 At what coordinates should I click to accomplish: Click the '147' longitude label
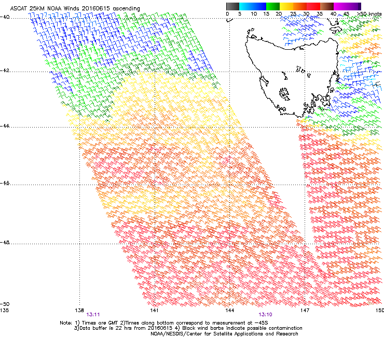click(x=305, y=311)
